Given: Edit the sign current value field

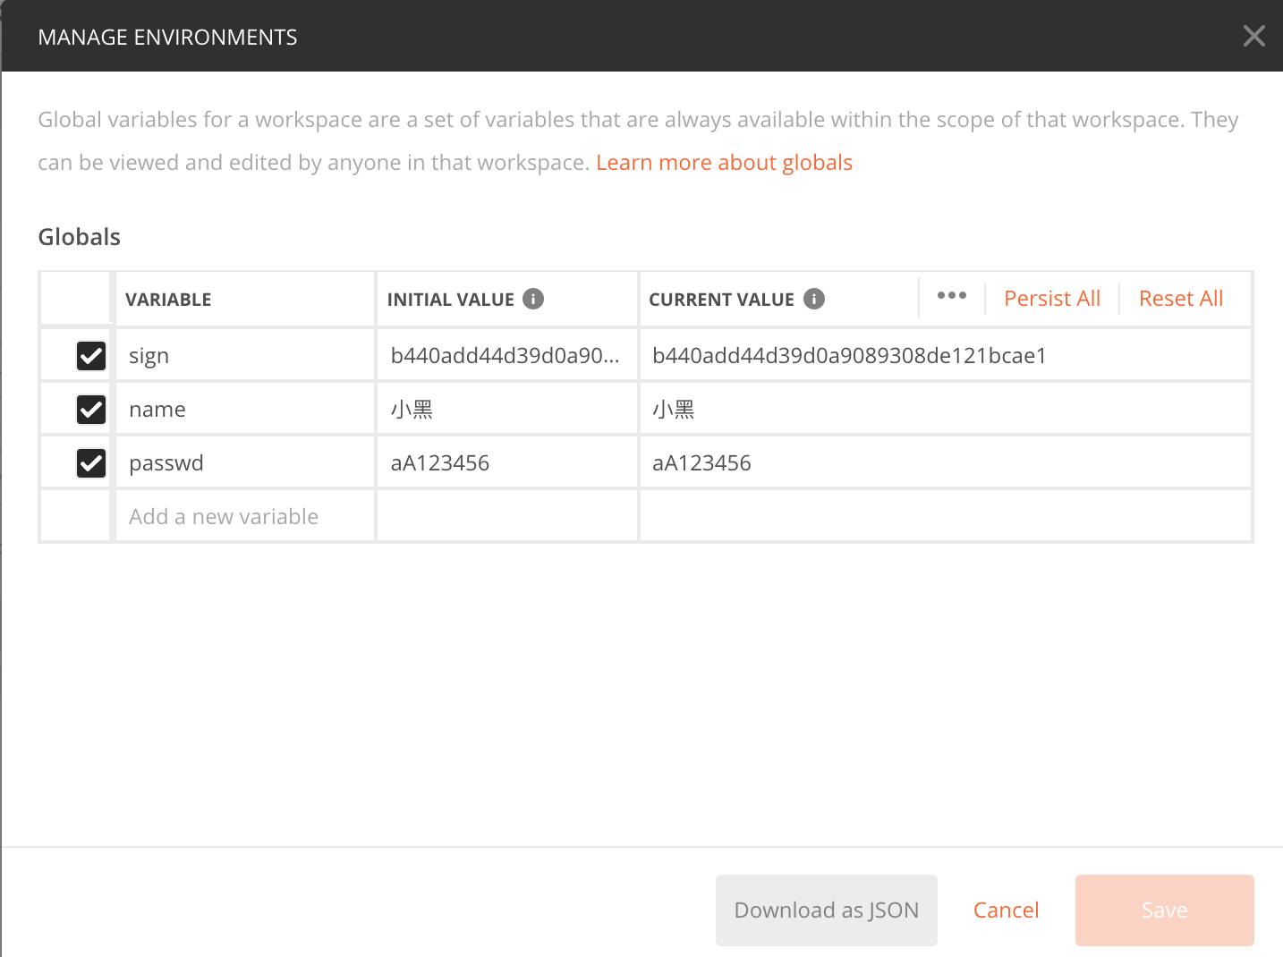Looking at the screenshot, I should pos(944,356).
